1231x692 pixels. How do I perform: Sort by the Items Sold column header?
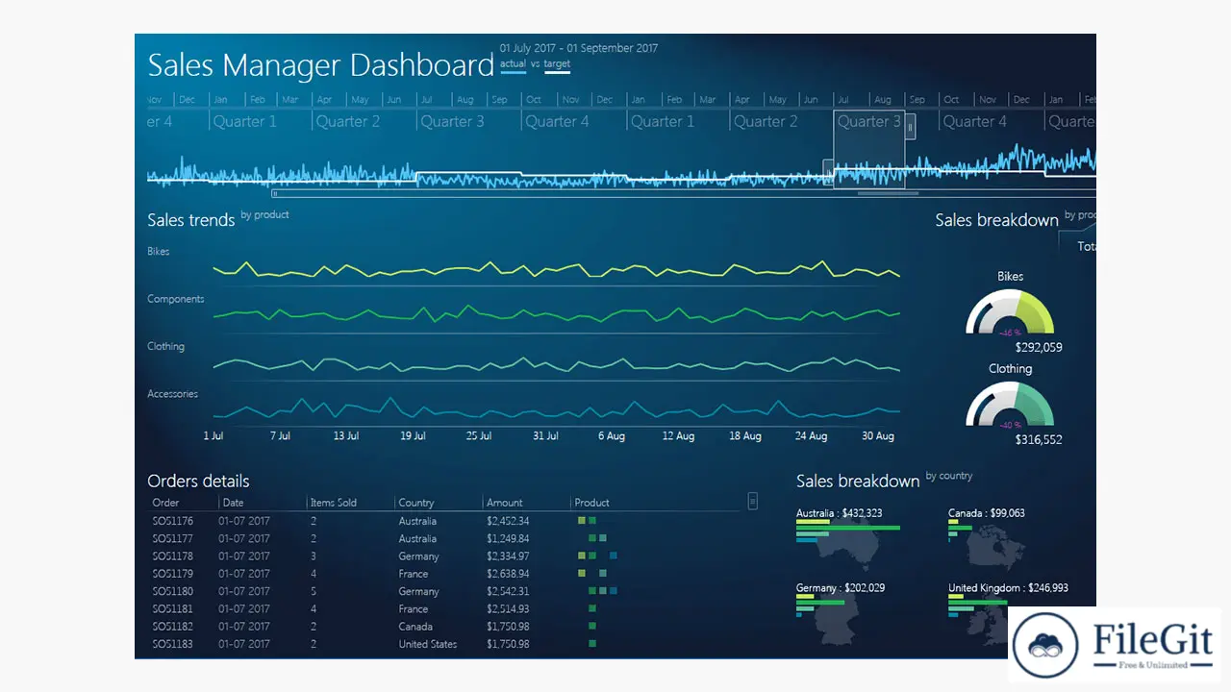pyautogui.click(x=333, y=503)
